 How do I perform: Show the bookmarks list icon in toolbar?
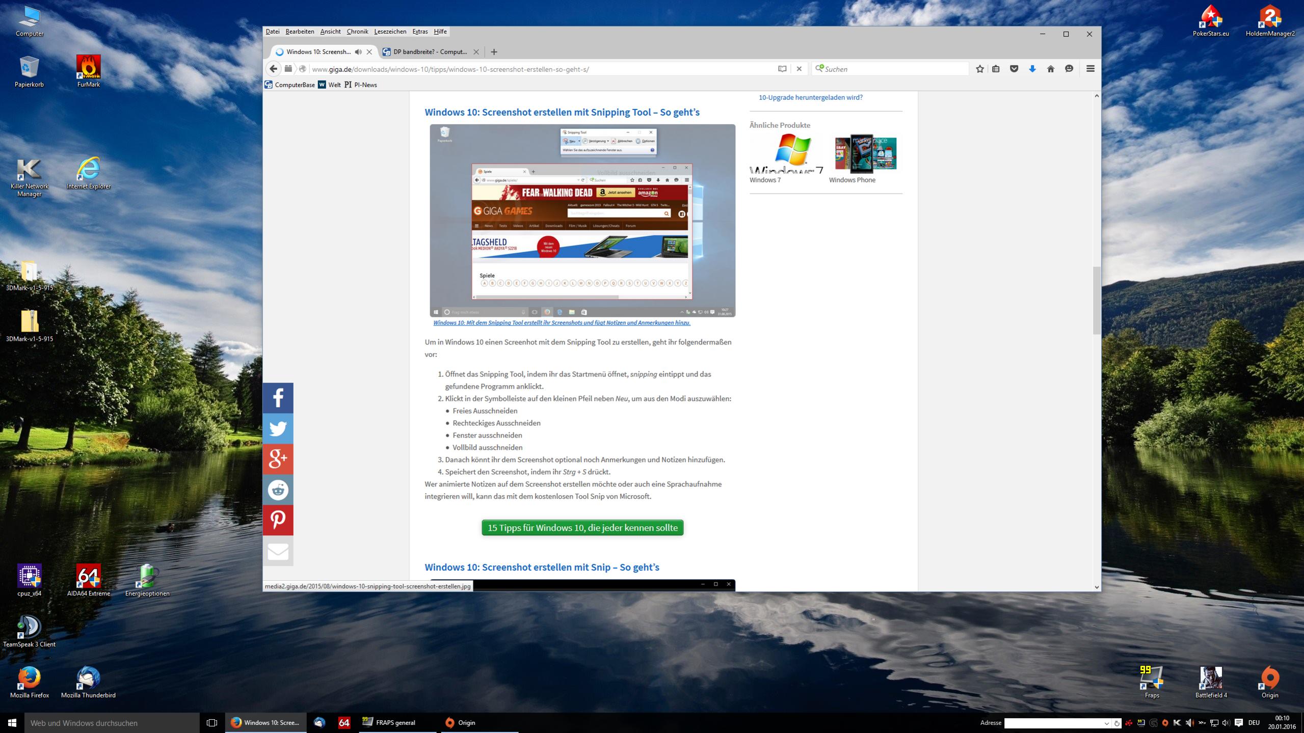coord(996,69)
